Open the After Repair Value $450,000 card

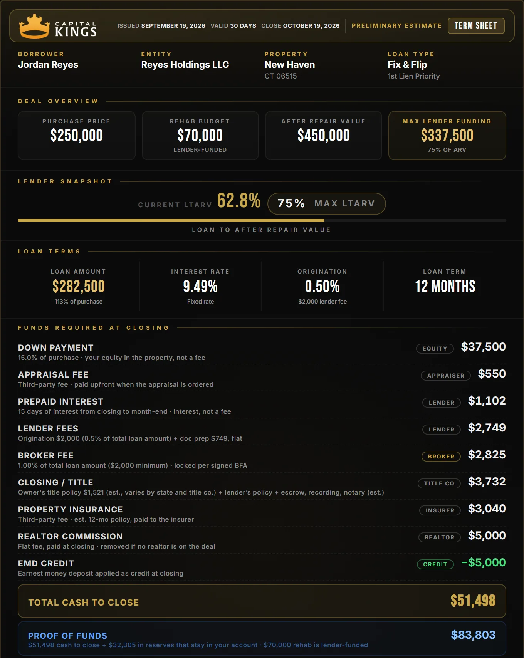click(324, 136)
